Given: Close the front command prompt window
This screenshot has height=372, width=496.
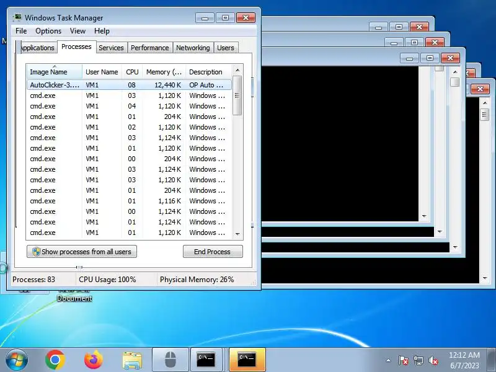Looking at the screenshot, I should point(451,58).
